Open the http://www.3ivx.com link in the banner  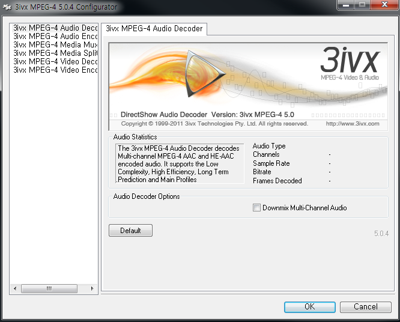tap(353, 124)
